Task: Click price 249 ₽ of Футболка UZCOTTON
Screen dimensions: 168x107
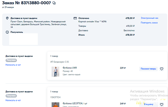Action: [123, 104]
